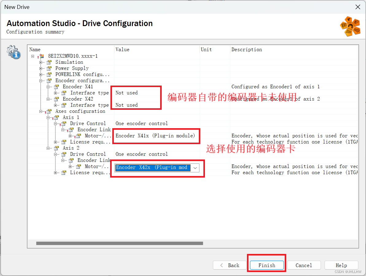Click the Encoder Link icon under Axis 2

71,160
